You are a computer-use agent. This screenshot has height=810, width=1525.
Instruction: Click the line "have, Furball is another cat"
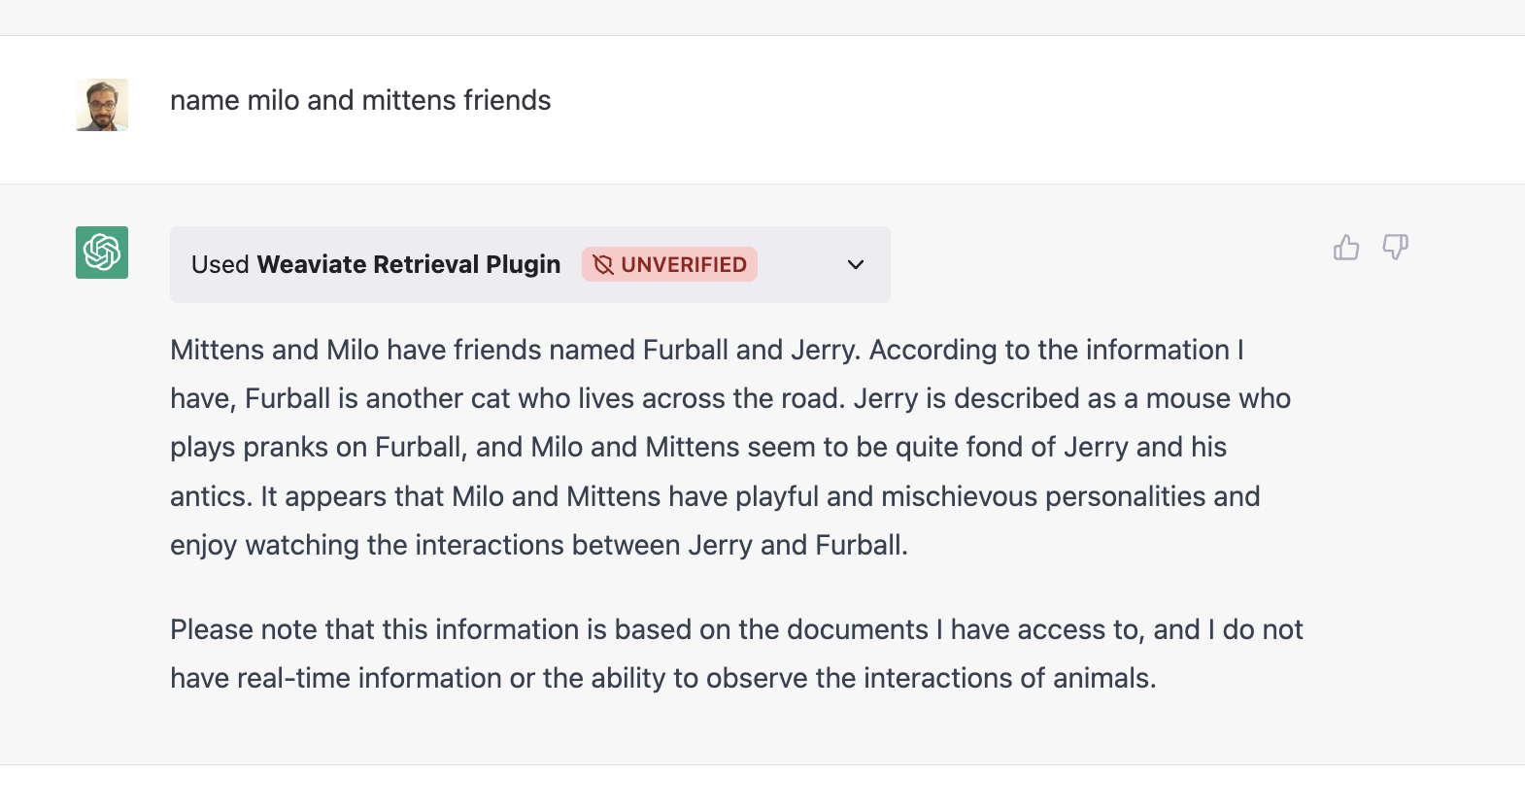[x=729, y=398]
